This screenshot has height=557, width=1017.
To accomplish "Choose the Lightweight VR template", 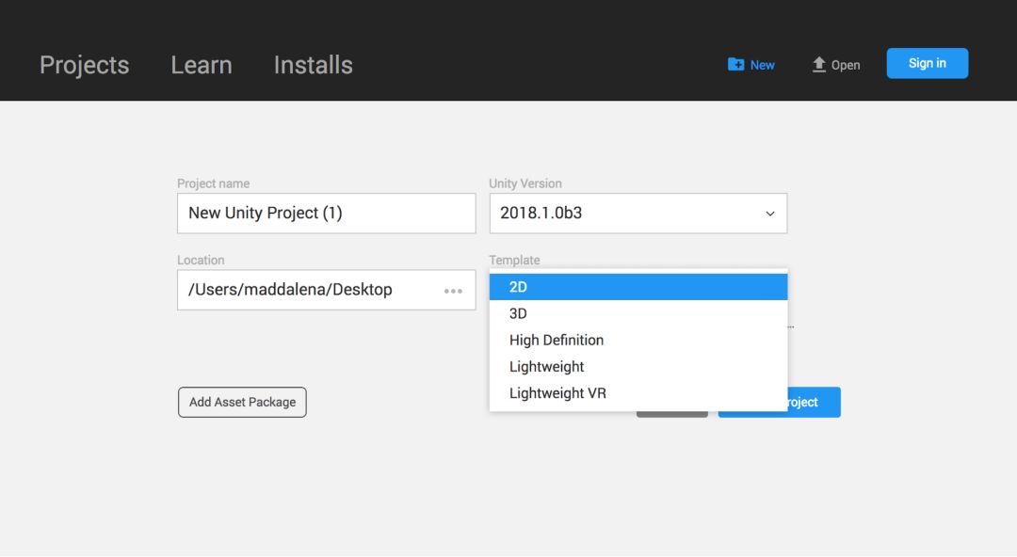I will click(x=638, y=392).
